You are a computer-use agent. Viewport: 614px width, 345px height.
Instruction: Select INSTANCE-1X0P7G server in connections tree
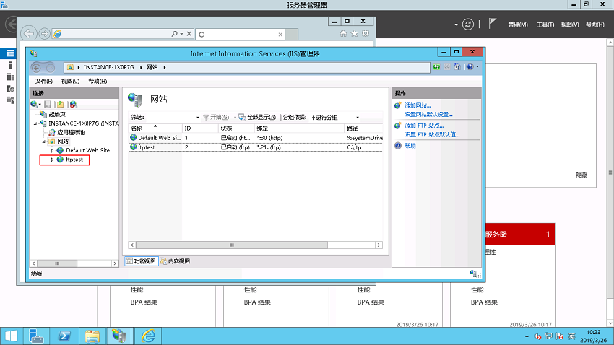(83, 123)
